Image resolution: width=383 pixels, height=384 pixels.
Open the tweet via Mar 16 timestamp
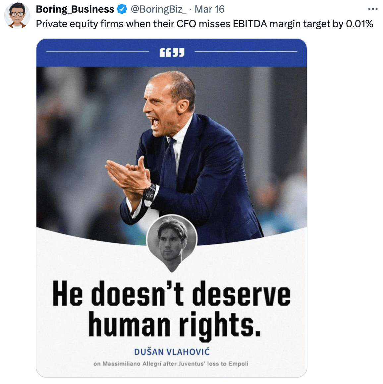(209, 9)
